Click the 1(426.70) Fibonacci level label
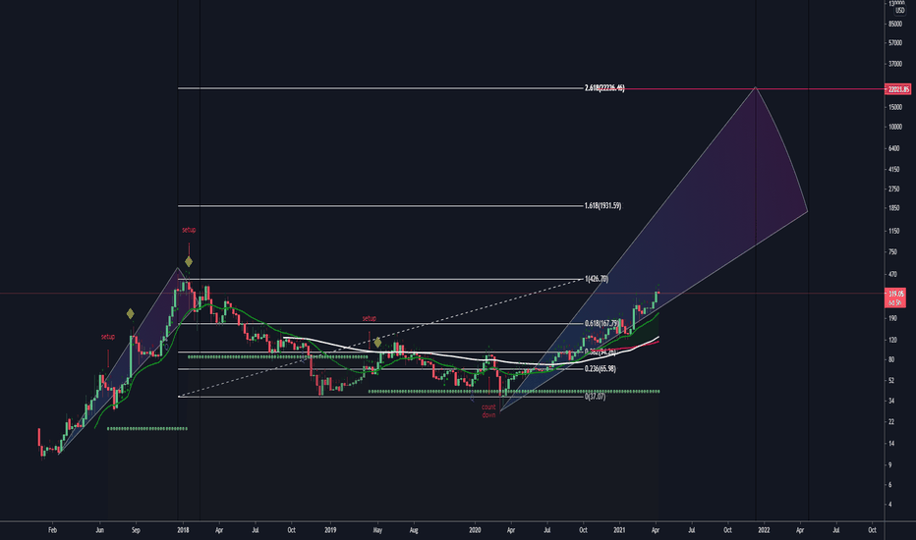The width and height of the screenshot is (916, 540). tap(596, 279)
